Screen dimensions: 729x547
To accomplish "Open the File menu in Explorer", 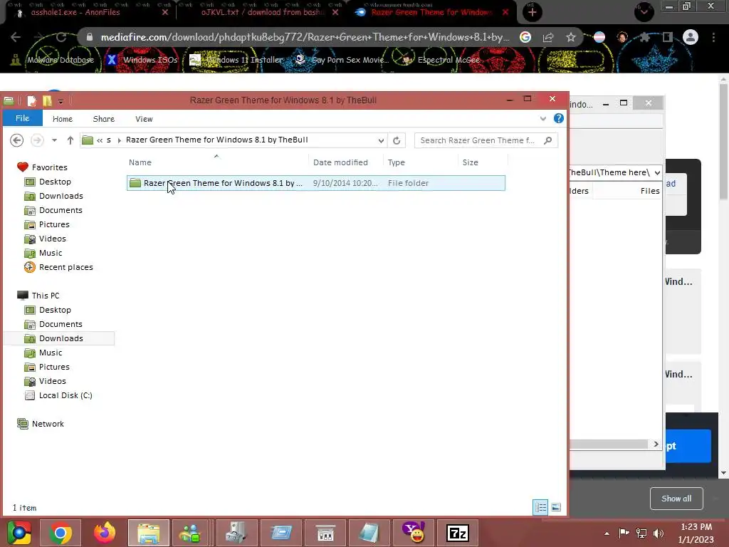I will [22, 118].
